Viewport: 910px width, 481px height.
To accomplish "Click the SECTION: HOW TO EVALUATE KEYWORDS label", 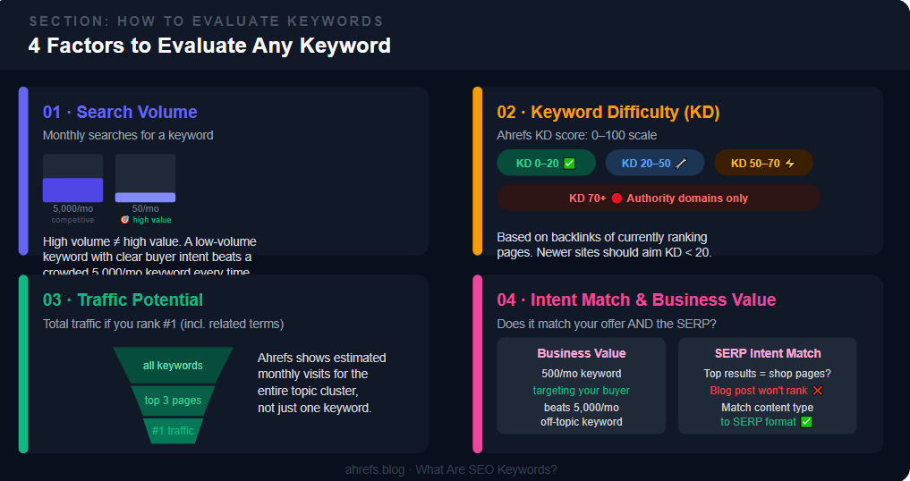I will tap(207, 21).
